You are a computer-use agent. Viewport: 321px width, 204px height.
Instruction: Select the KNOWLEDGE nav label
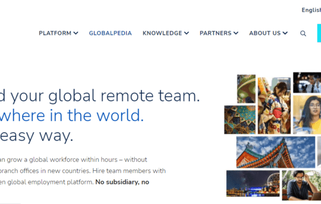(162, 33)
